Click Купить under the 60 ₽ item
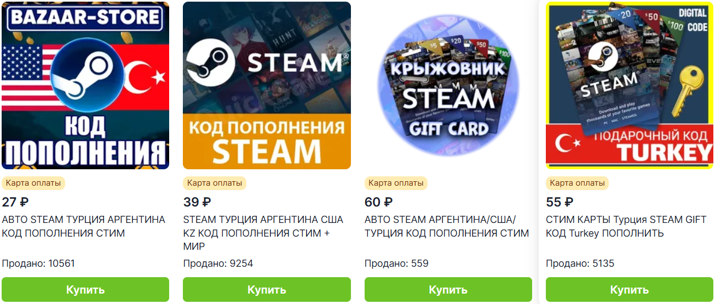Image resolution: width=715 pixels, height=304 pixels. pos(448,289)
